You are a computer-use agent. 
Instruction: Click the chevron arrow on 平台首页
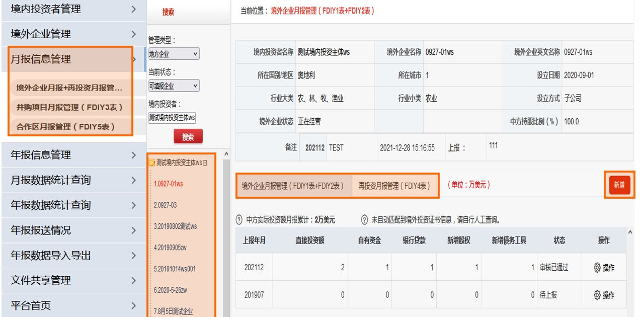tap(133, 305)
